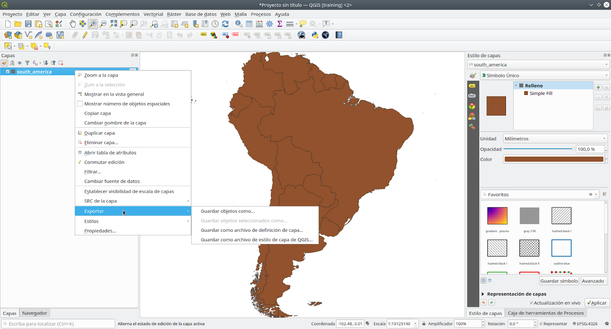Save the project using the floppy disk icon
The image size is (611, 329).
pyautogui.click(x=28, y=24)
